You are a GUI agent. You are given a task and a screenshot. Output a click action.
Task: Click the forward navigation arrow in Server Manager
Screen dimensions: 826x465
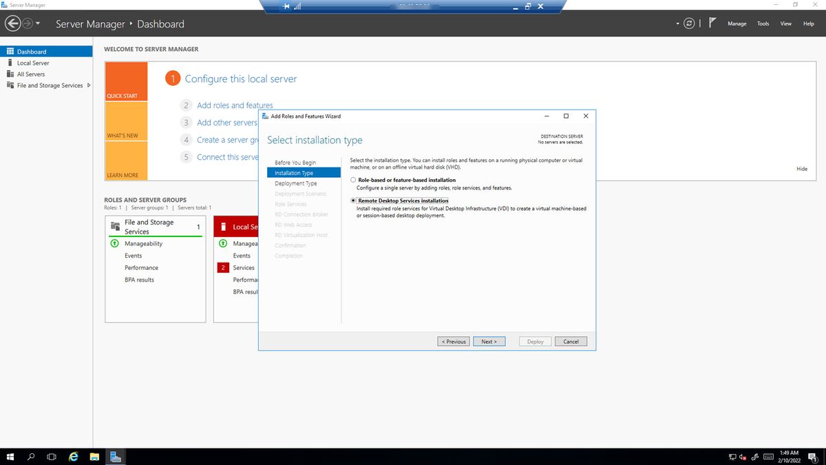[x=28, y=23]
